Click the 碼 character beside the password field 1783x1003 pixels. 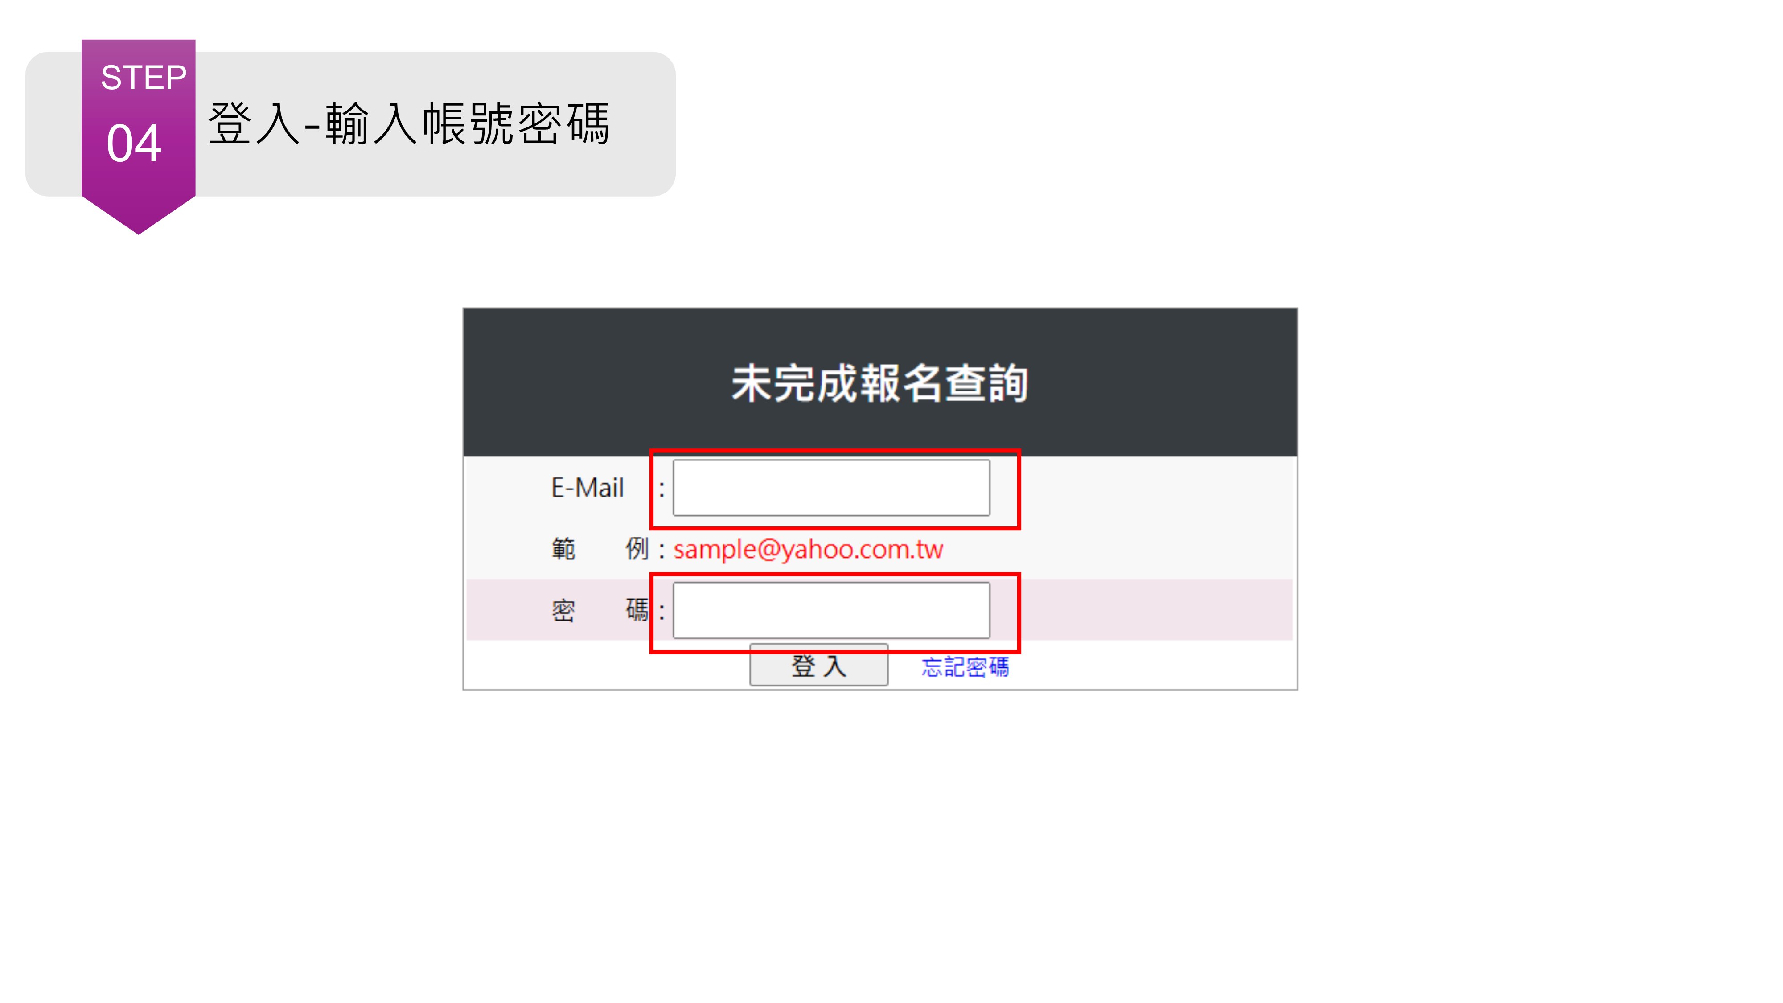coord(637,610)
